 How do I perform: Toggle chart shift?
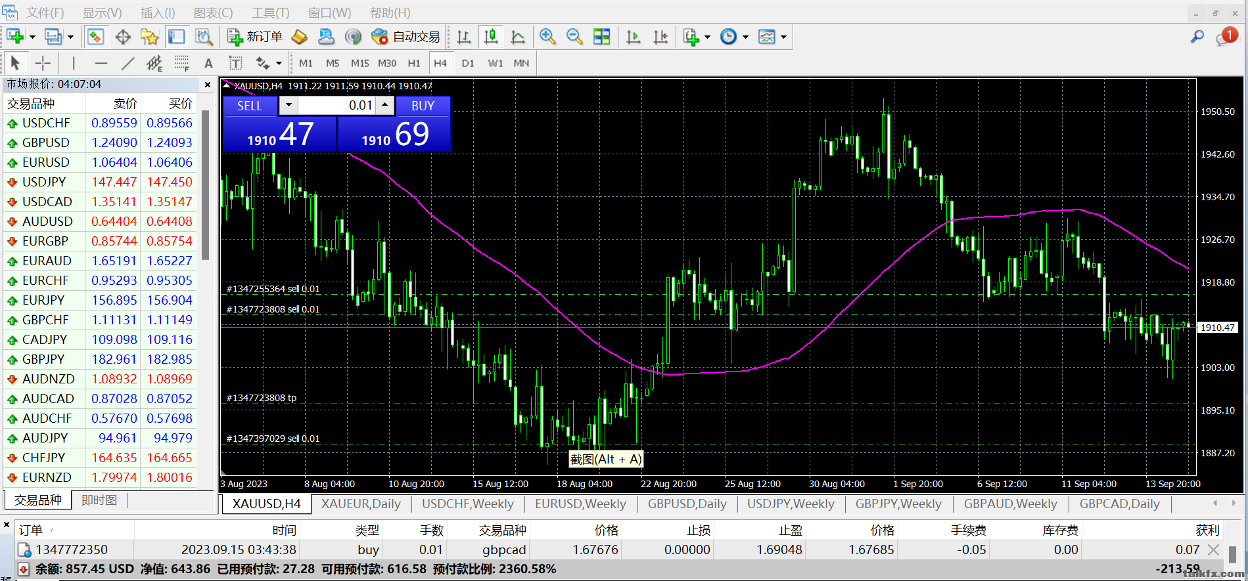[660, 37]
